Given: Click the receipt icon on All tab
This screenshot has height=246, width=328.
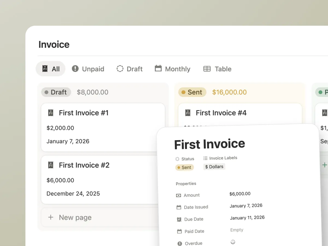Looking at the screenshot, I should [45, 69].
